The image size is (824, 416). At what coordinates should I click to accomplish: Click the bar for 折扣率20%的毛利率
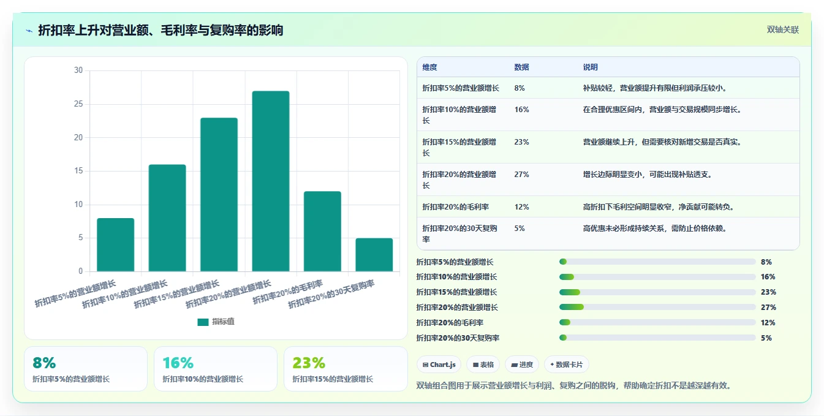coord(322,231)
